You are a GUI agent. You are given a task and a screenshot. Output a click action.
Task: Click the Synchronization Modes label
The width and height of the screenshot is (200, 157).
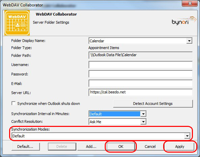click(x=30, y=129)
